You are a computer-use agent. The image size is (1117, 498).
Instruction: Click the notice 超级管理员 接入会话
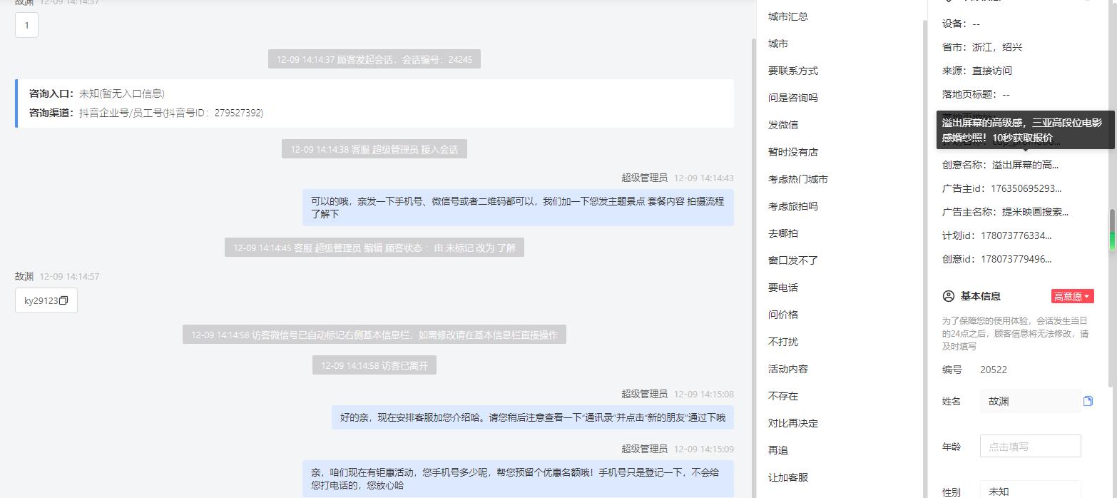[374, 149]
